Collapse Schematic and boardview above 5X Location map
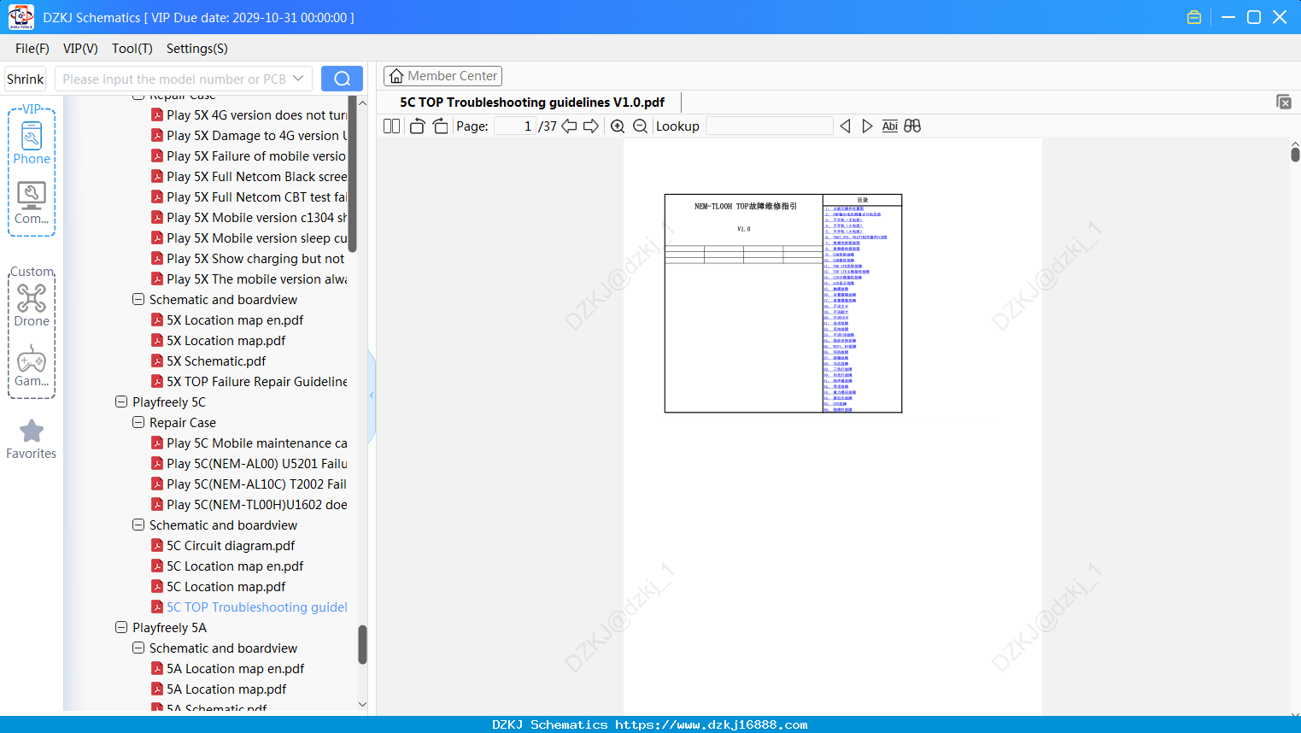Screen dimensions: 1301x733 (138, 299)
